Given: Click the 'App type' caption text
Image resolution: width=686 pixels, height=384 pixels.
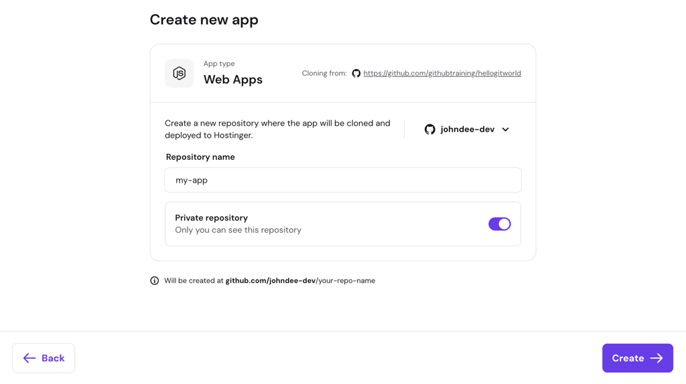Looking at the screenshot, I should pyautogui.click(x=219, y=64).
